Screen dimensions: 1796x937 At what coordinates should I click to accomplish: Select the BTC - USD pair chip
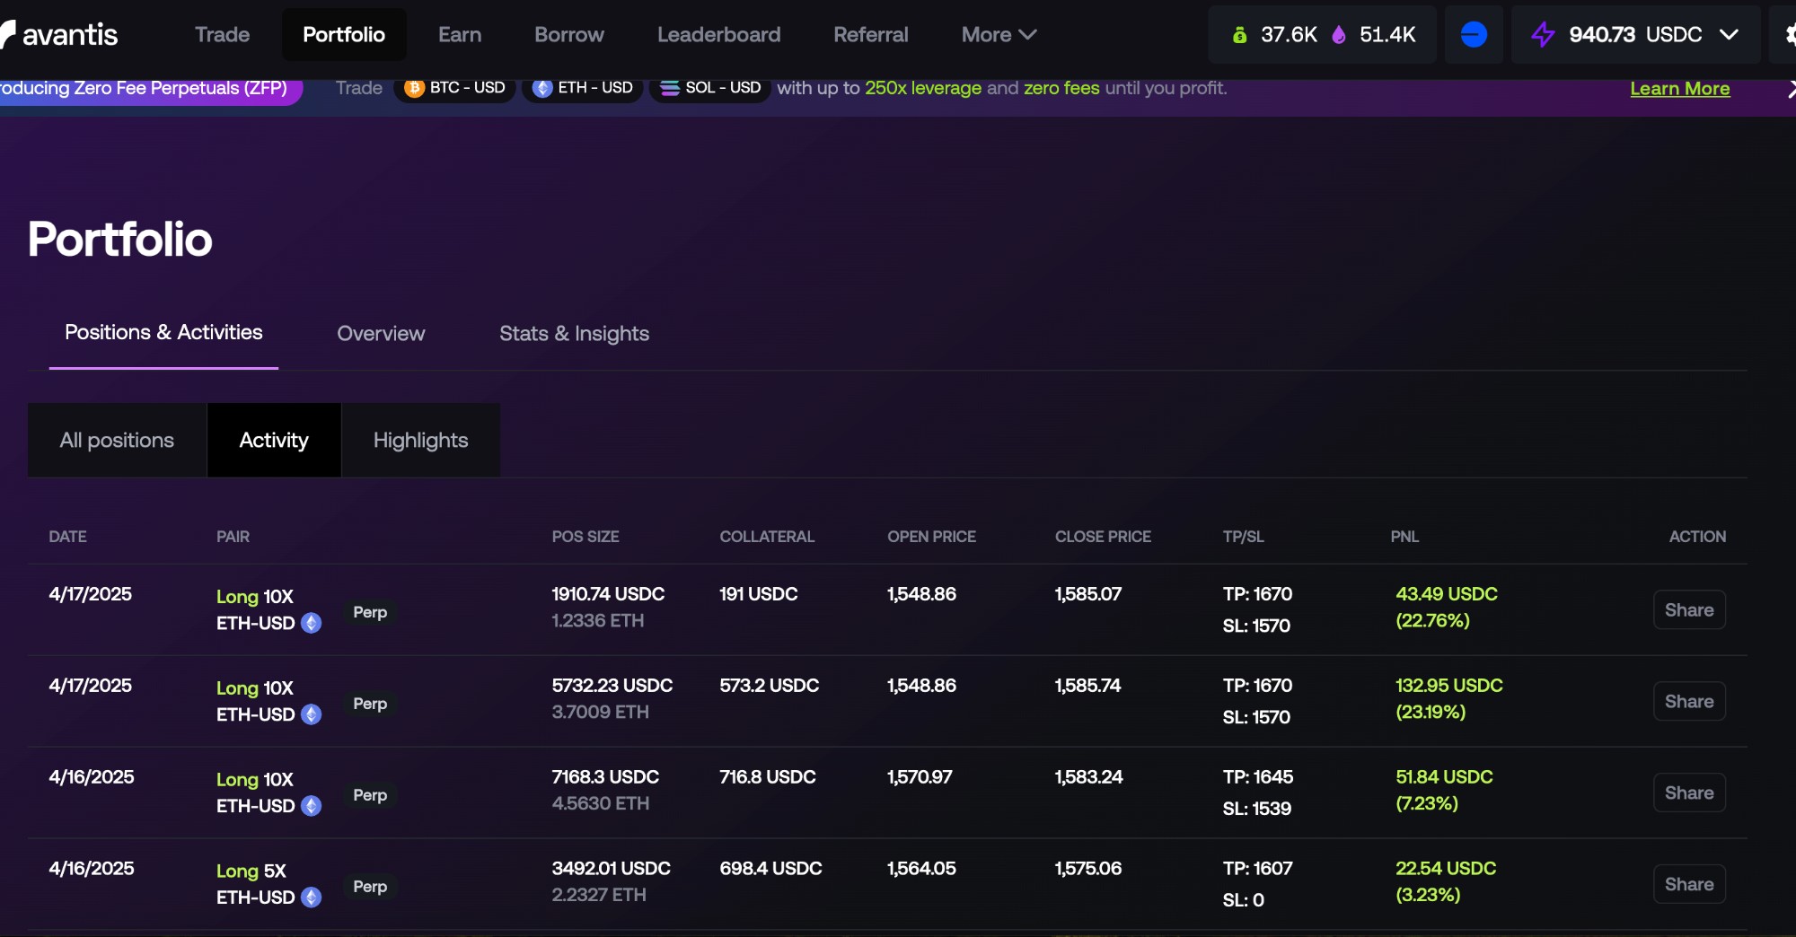point(454,88)
